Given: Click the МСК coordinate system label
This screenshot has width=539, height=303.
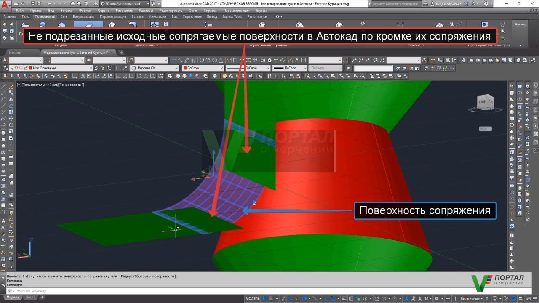Looking at the screenshot, I should tap(485, 129).
